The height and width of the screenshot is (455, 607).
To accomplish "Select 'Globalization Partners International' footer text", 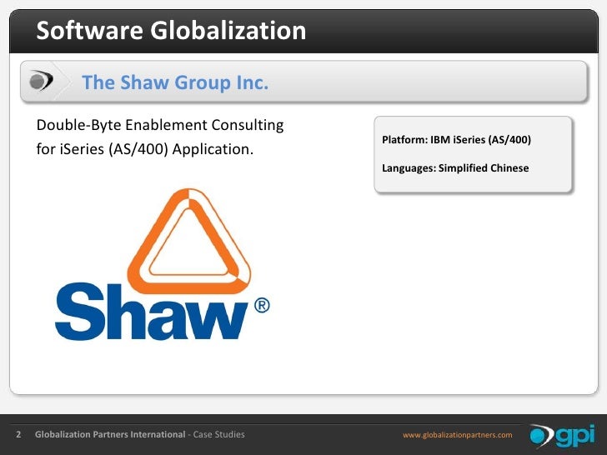I will click(110, 434).
